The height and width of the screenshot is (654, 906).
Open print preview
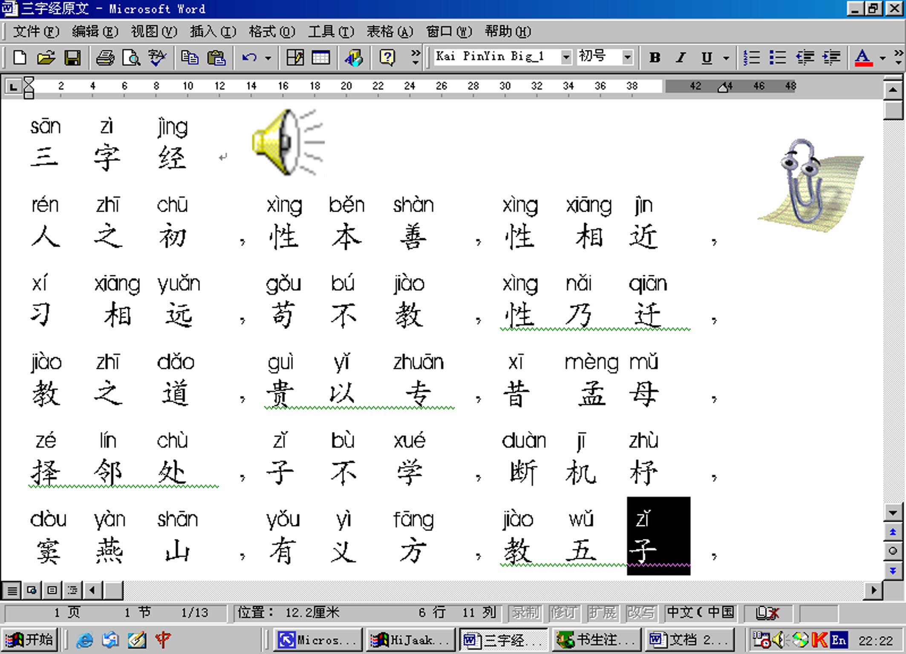[131, 58]
